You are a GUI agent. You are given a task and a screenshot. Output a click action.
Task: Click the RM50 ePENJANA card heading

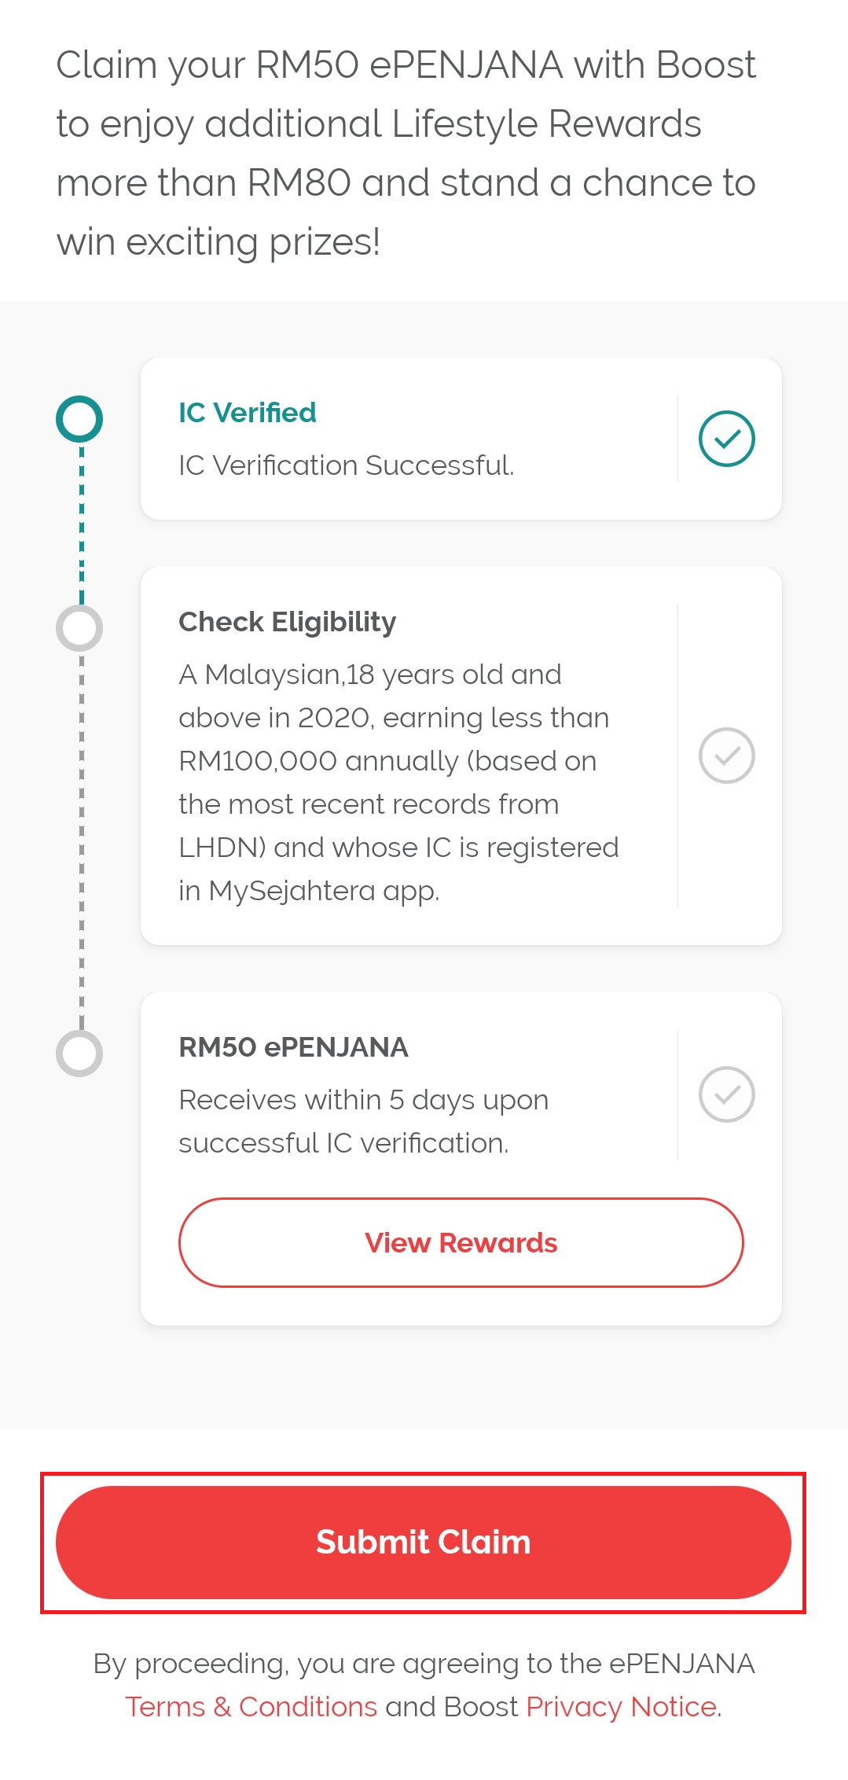(x=293, y=1047)
